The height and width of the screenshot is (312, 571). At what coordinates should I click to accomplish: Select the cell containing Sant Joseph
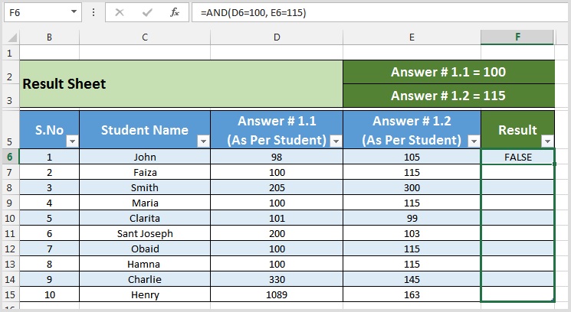click(145, 233)
